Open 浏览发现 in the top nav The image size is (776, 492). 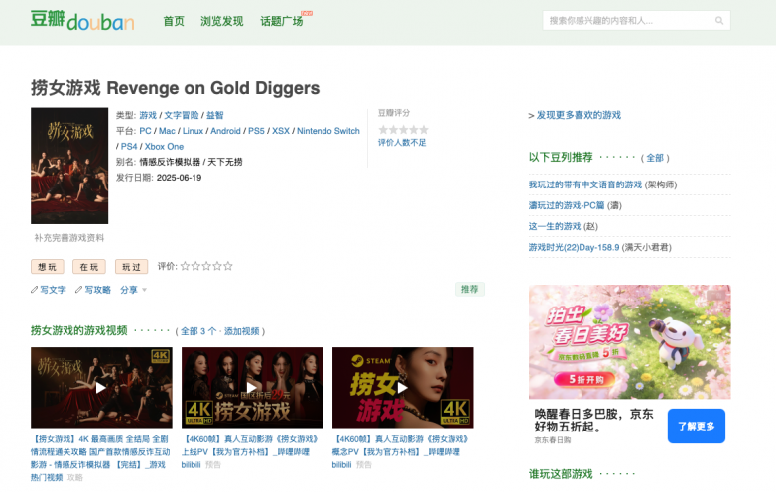point(222,21)
